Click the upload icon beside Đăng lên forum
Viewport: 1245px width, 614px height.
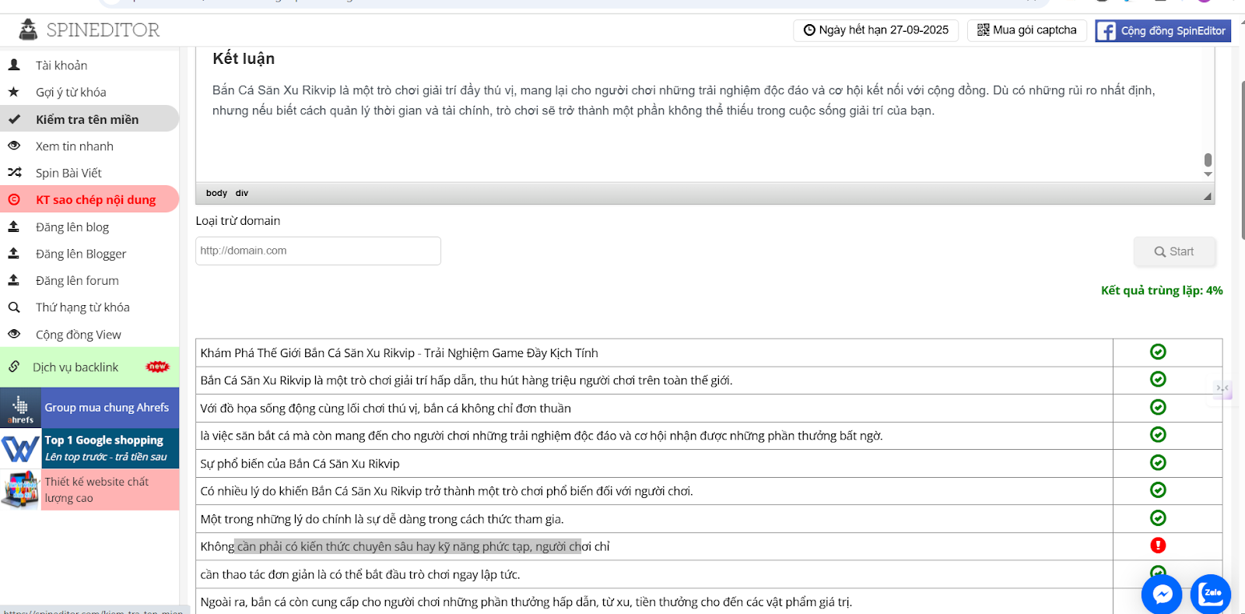click(x=14, y=280)
